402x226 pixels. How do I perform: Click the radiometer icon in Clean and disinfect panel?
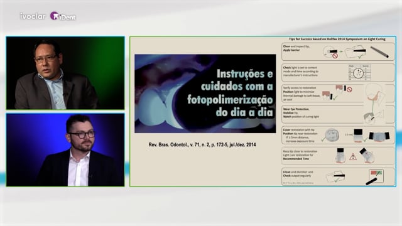(376, 176)
